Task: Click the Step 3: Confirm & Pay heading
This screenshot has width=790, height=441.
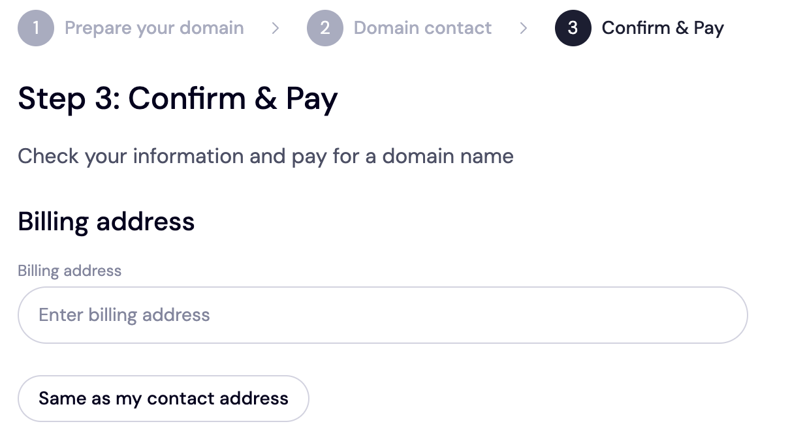Action: [x=178, y=99]
